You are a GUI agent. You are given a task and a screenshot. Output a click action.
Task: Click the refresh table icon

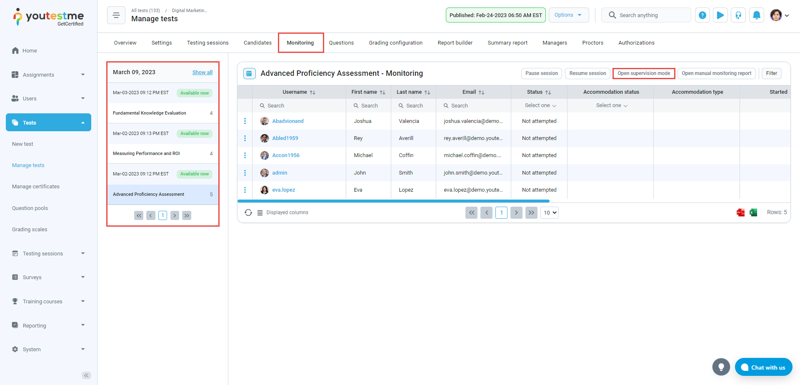(248, 212)
